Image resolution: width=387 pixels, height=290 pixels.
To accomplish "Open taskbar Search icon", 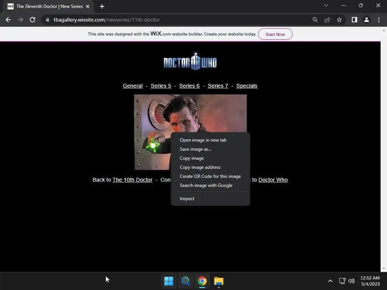I will tap(185, 281).
